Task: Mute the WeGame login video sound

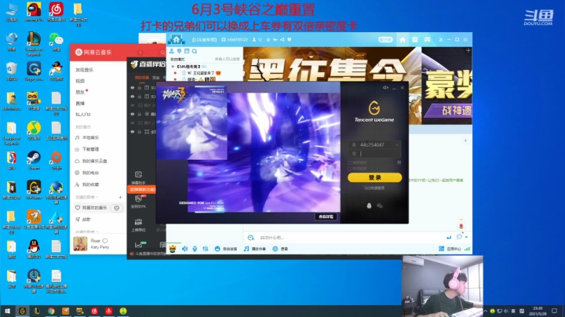Action: pyautogui.click(x=385, y=88)
